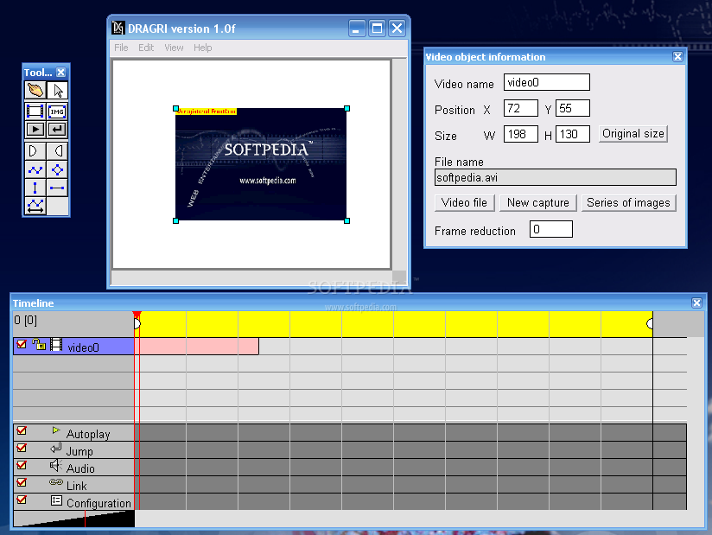Toggle the Audio row checkbox
Viewport: 712px width, 535px height.
click(22, 465)
